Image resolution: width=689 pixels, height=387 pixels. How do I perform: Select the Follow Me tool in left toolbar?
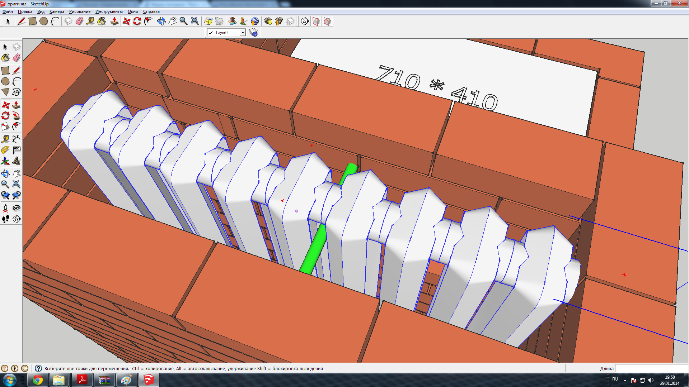[x=16, y=116]
